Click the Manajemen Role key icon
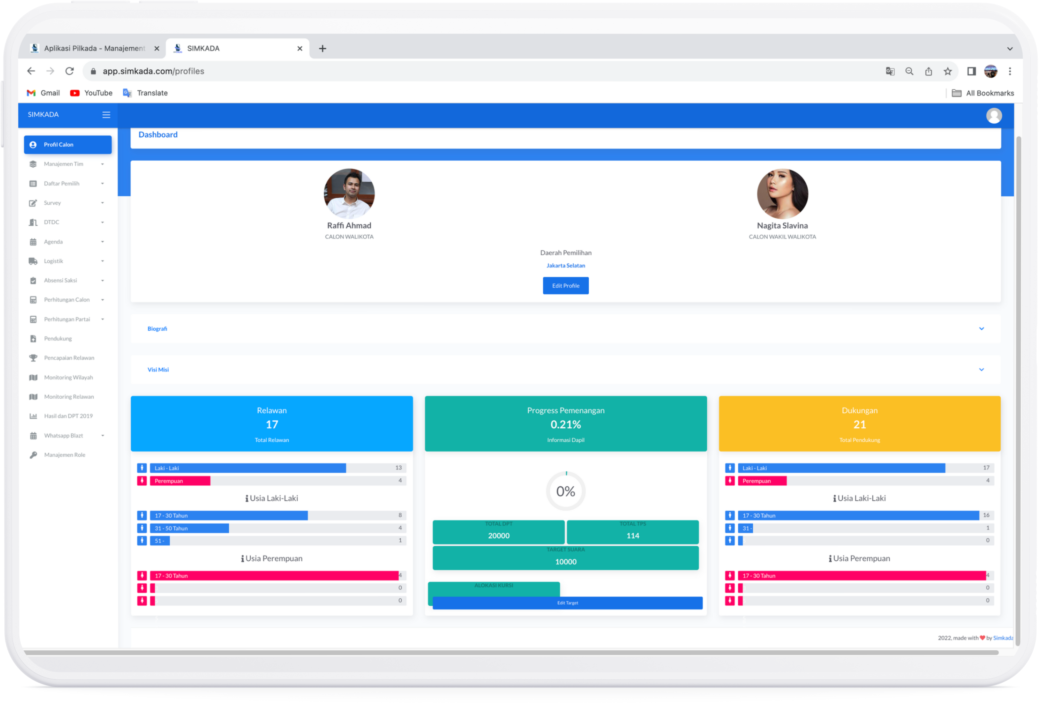The image size is (1039, 704). 33,455
